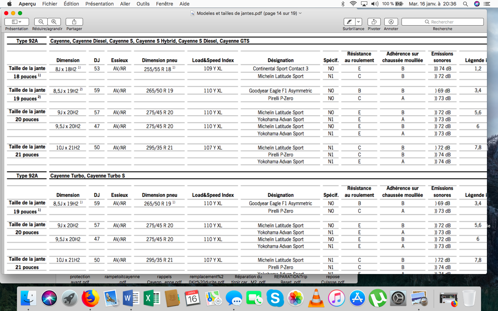This screenshot has width=498, height=311.
Task: Open the Trash in the Dock
Action: [469, 298]
